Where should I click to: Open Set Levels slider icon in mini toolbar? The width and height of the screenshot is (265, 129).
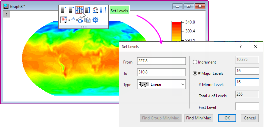pyautogui.click(x=79, y=10)
